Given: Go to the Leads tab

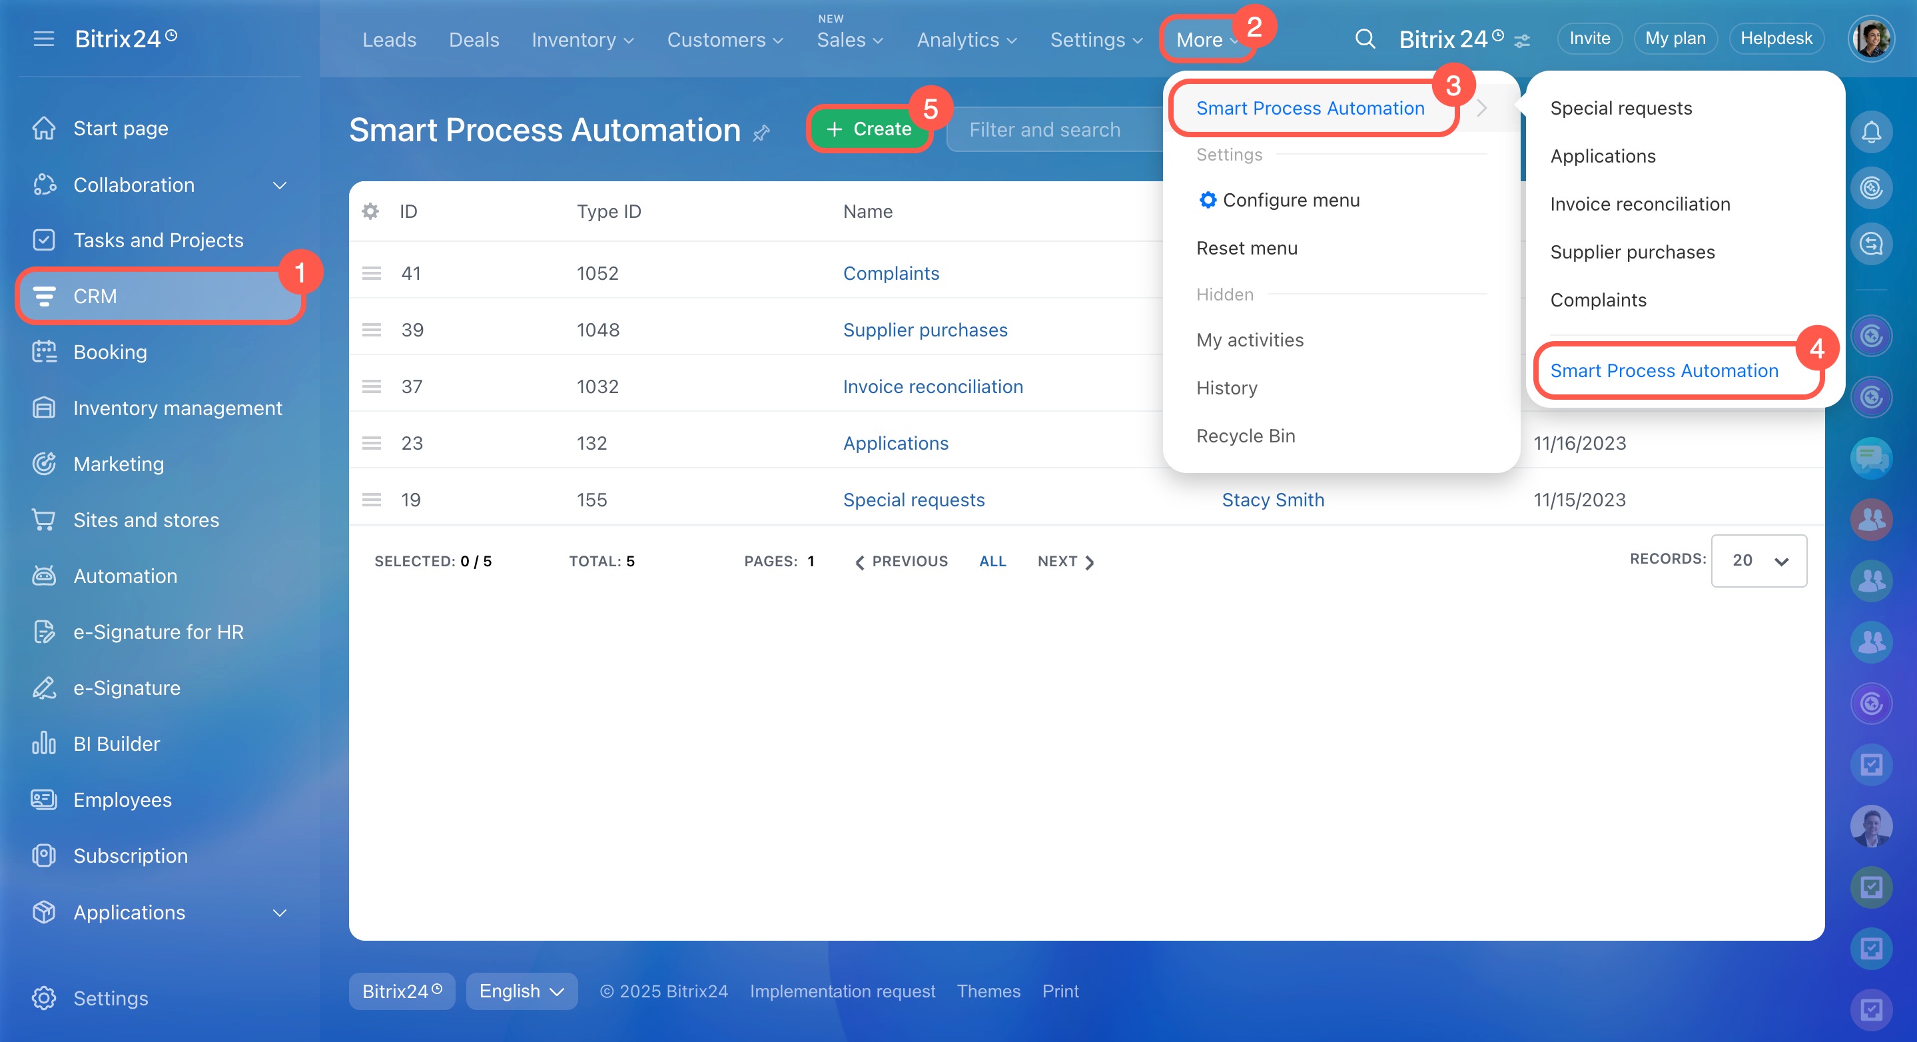Looking at the screenshot, I should click(x=389, y=39).
